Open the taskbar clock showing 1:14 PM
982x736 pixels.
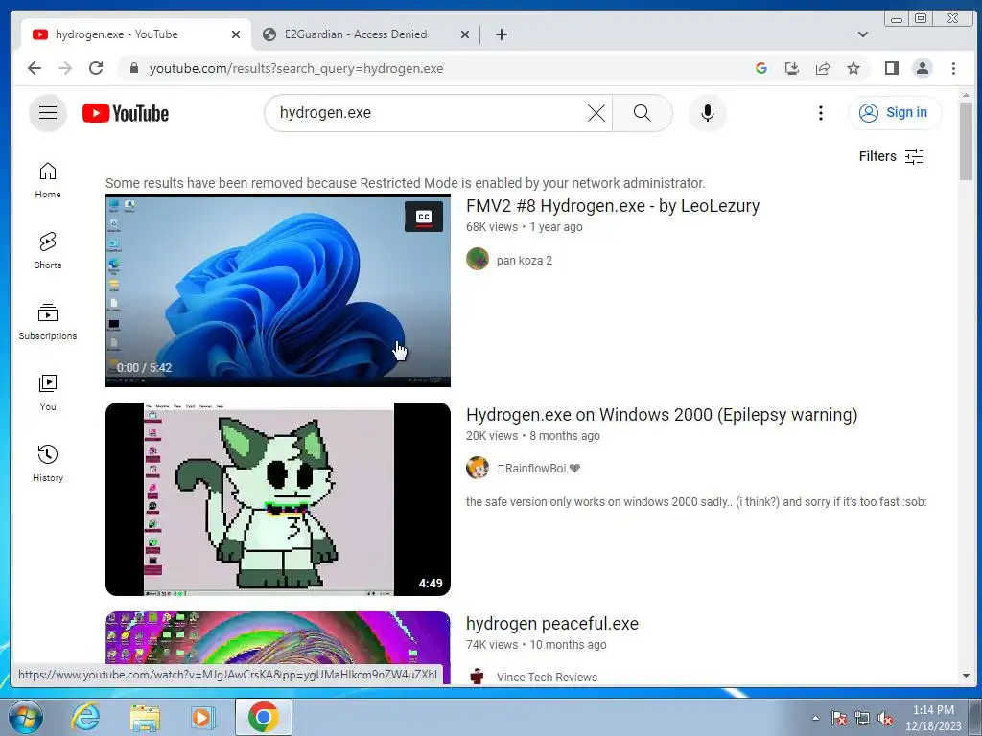(933, 718)
